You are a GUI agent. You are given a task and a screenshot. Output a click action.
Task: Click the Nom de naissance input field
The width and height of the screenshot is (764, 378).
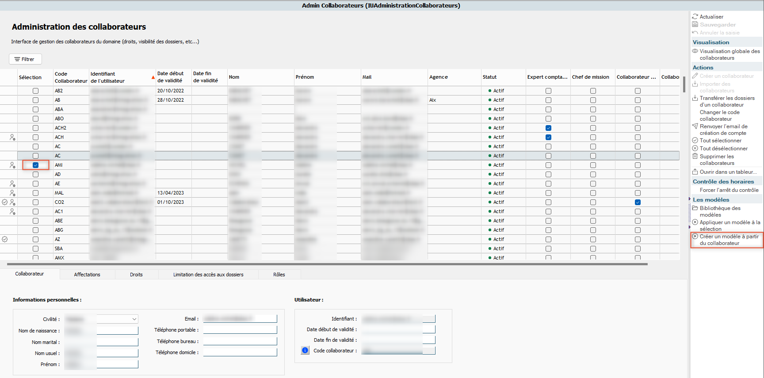click(x=101, y=331)
